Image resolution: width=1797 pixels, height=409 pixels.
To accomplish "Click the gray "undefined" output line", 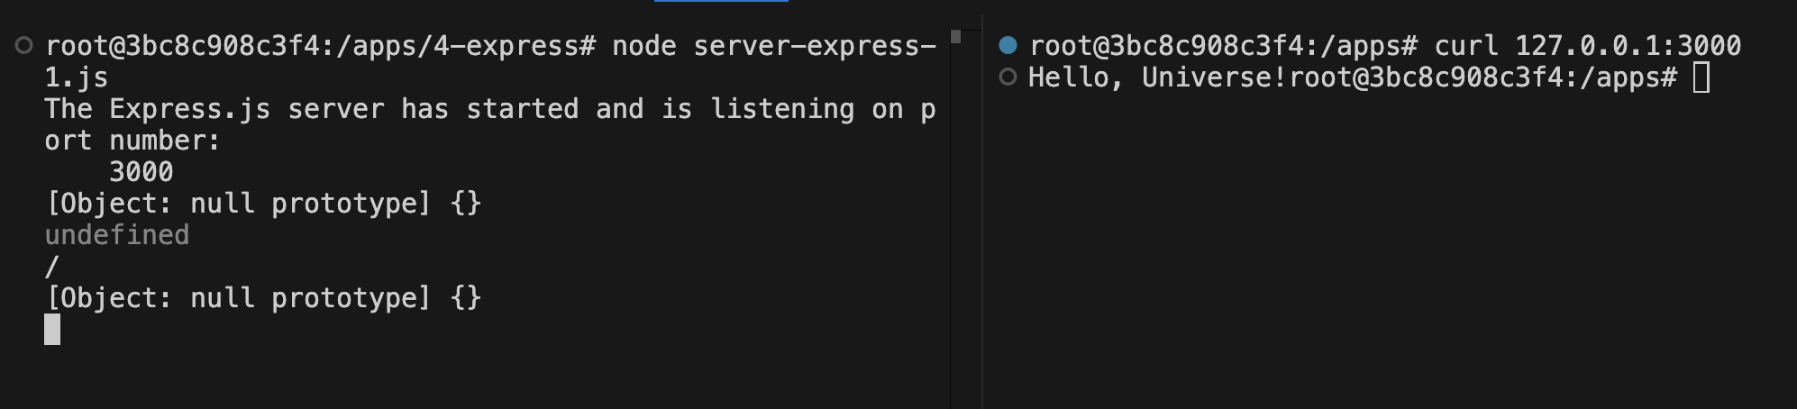I will [x=117, y=235].
